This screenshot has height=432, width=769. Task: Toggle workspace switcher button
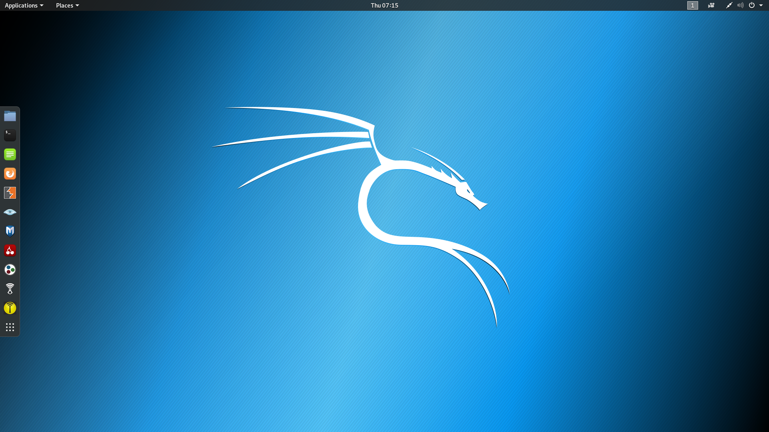pyautogui.click(x=692, y=5)
